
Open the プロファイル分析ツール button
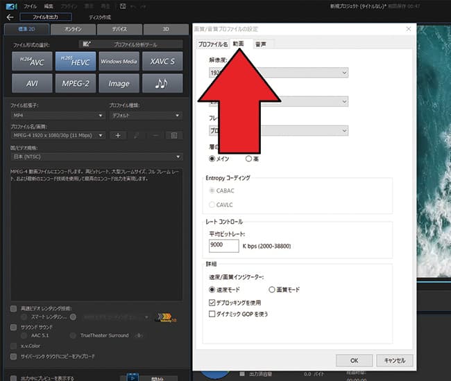[x=131, y=44]
